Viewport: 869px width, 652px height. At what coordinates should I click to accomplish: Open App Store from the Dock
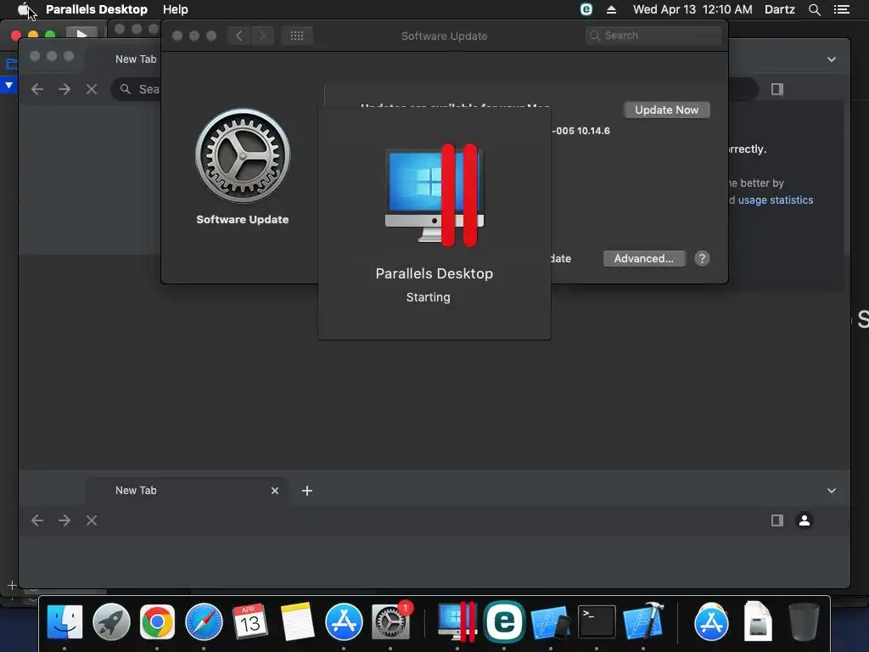[x=344, y=621]
